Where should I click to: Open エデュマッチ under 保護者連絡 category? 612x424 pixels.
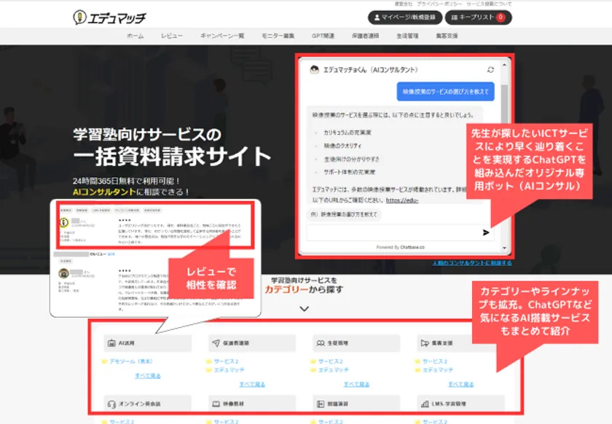point(229,370)
